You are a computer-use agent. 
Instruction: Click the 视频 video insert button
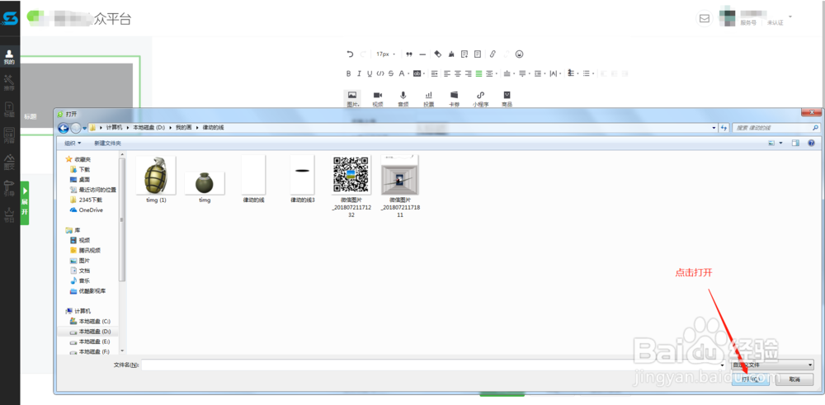pyautogui.click(x=378, y=98)
